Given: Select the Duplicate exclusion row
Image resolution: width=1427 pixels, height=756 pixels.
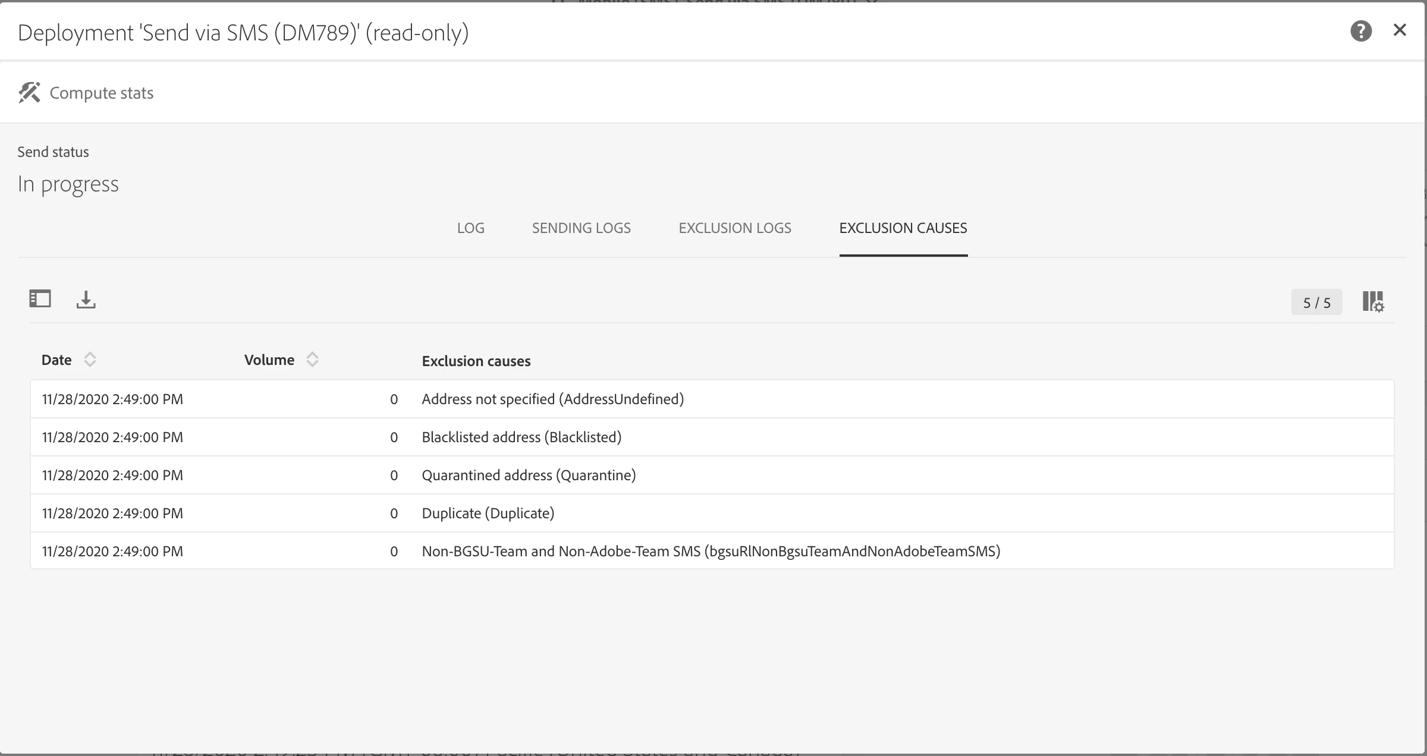Looking at the screenshot, I should (488, 514).
